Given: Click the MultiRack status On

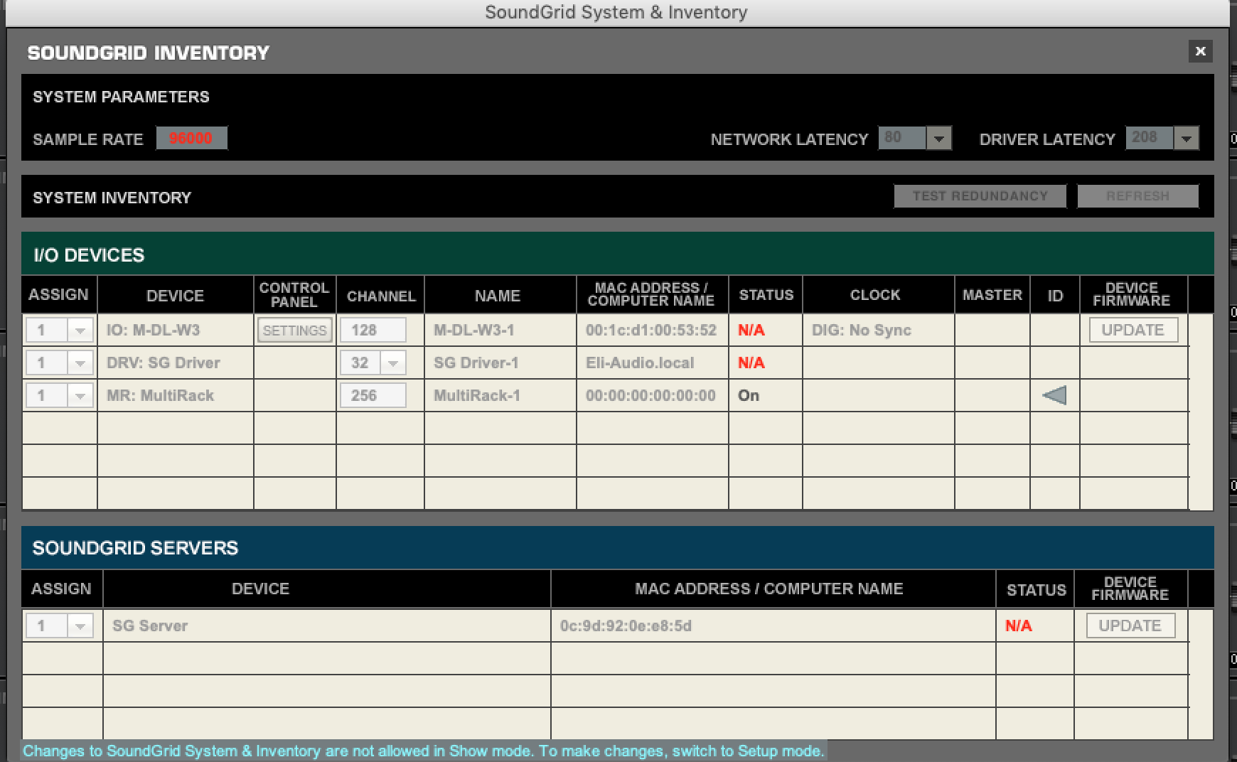Looking at the screenshot, I should click(749, 395).
